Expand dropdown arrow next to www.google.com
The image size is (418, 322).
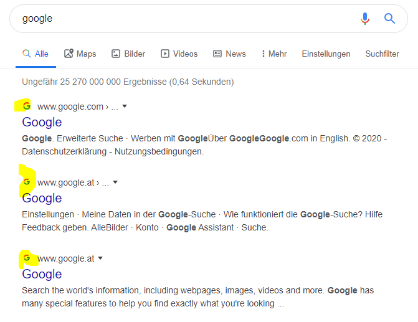pyautogui.click(x=124, y=107)
